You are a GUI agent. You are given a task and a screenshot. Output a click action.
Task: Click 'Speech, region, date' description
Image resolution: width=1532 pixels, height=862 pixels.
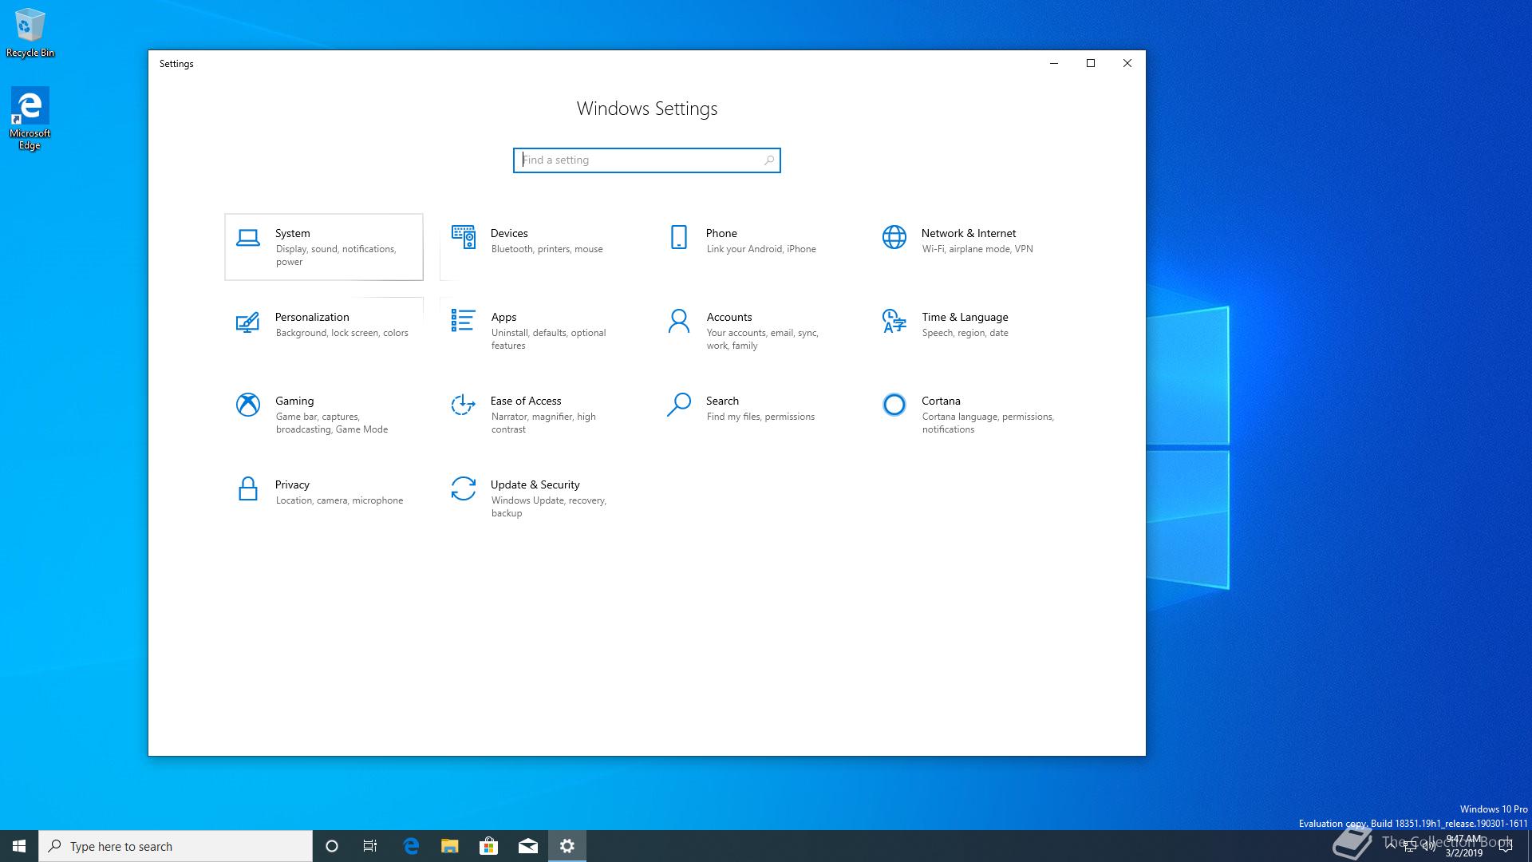tap(965, 333)
